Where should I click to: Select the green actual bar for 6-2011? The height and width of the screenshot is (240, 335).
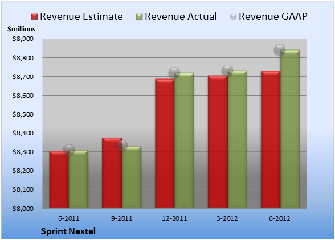coord(79,179)
